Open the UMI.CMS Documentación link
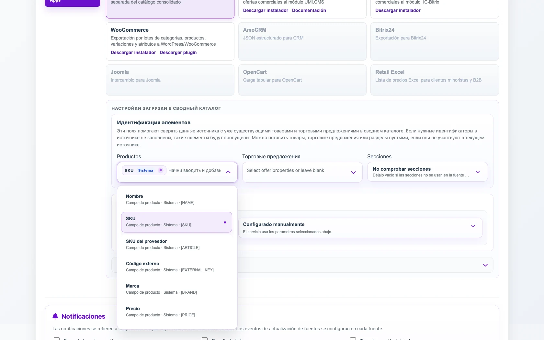Image resolution: width=544 pixels, height=340 pixels. (309, 10)
